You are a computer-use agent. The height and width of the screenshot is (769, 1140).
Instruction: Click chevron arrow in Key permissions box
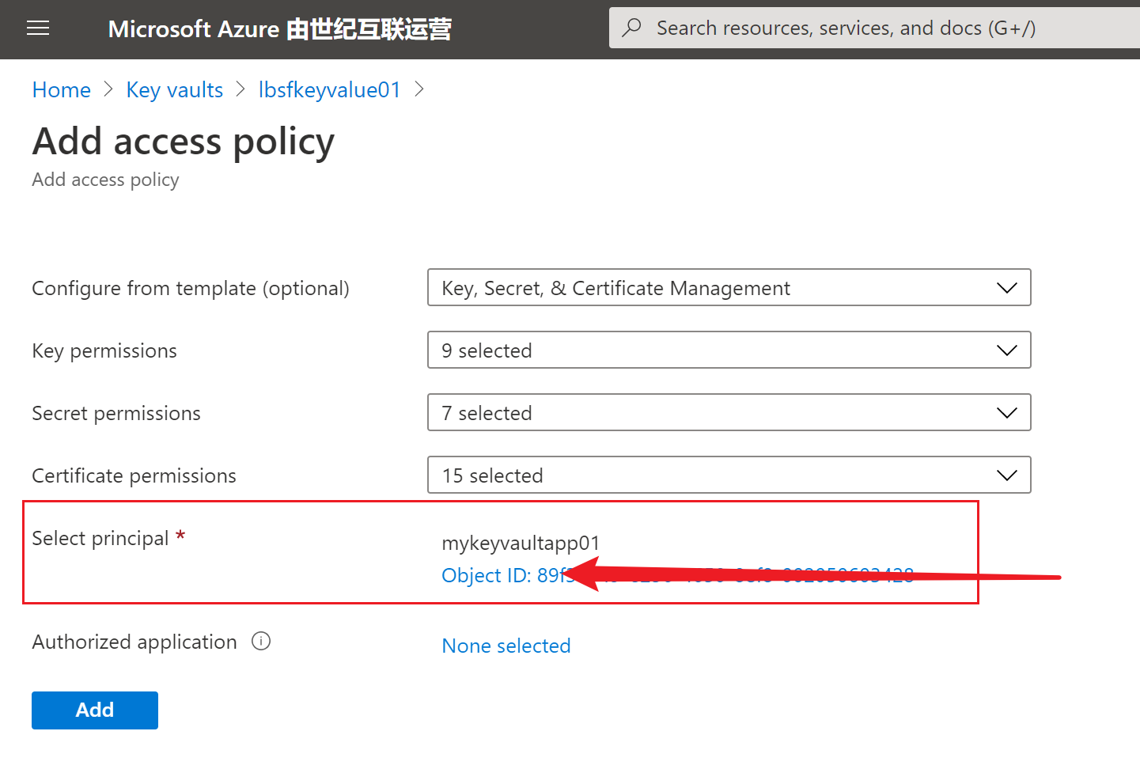tap(1006, 350)
